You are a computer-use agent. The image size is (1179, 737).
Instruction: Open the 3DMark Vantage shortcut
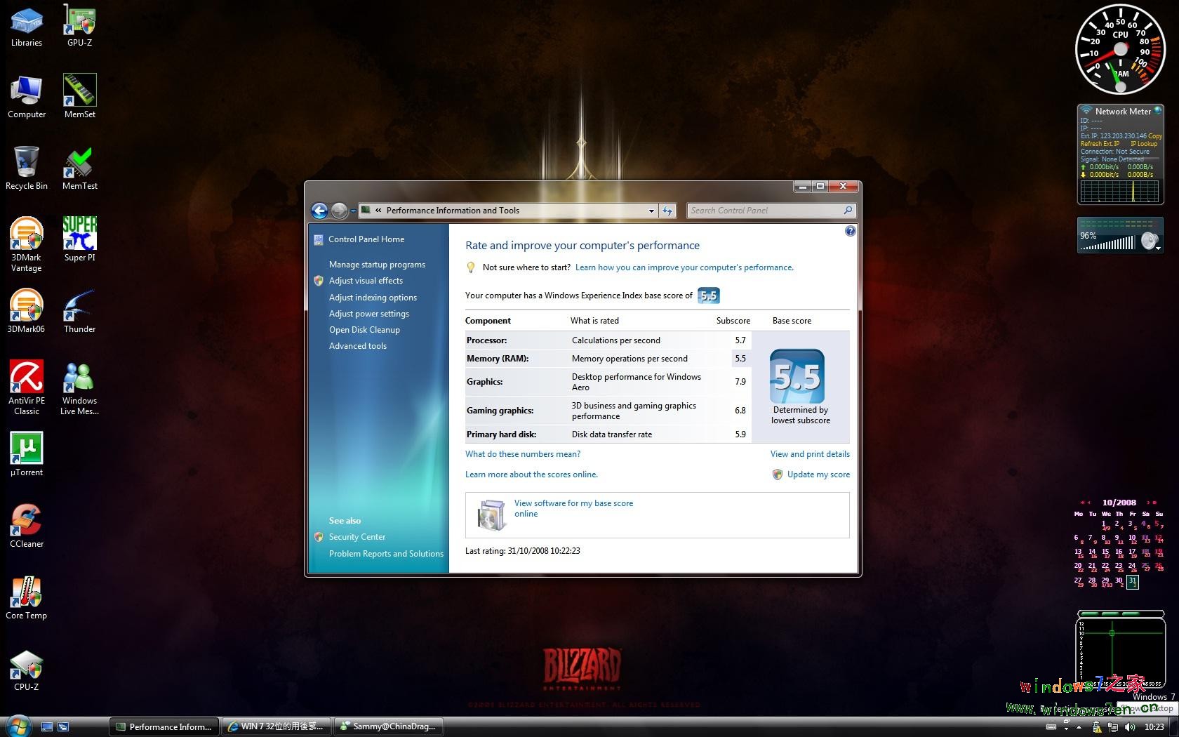click(x=27, y=244)
